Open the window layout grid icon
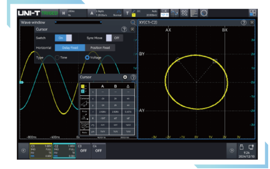270x169 pixels. 252,13
